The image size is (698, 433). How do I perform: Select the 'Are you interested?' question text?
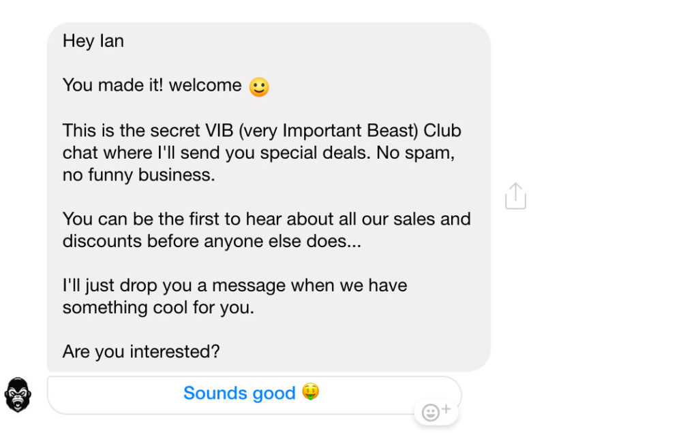click(141, 352)
